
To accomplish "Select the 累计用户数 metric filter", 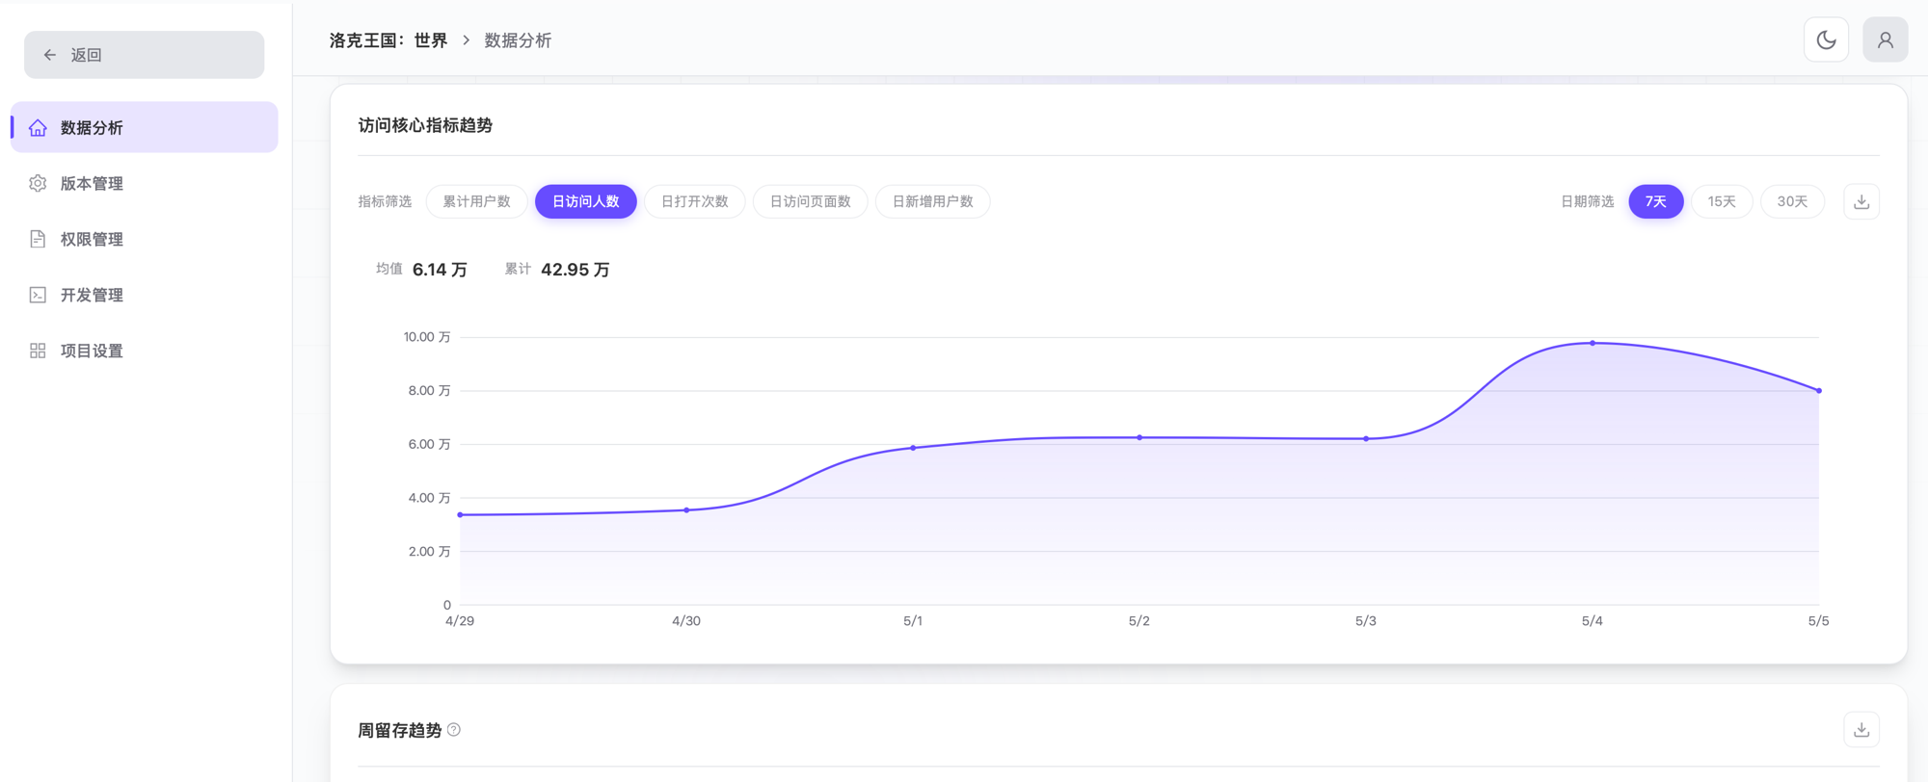I will [x=476, y=201].
